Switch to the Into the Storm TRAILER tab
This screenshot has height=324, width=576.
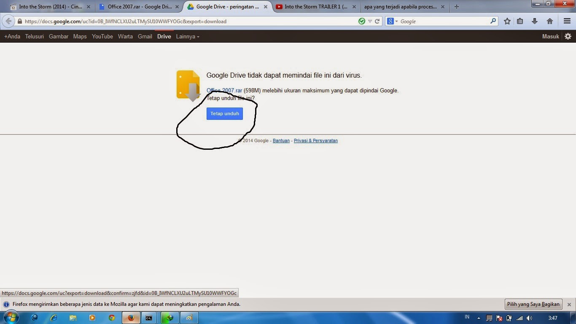[315, 7]
